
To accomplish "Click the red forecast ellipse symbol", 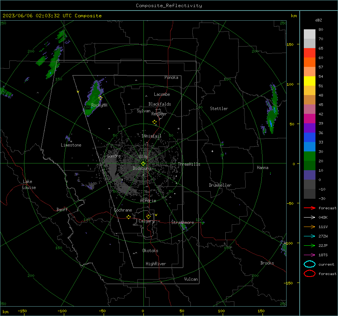I will [x=309, y=274].
